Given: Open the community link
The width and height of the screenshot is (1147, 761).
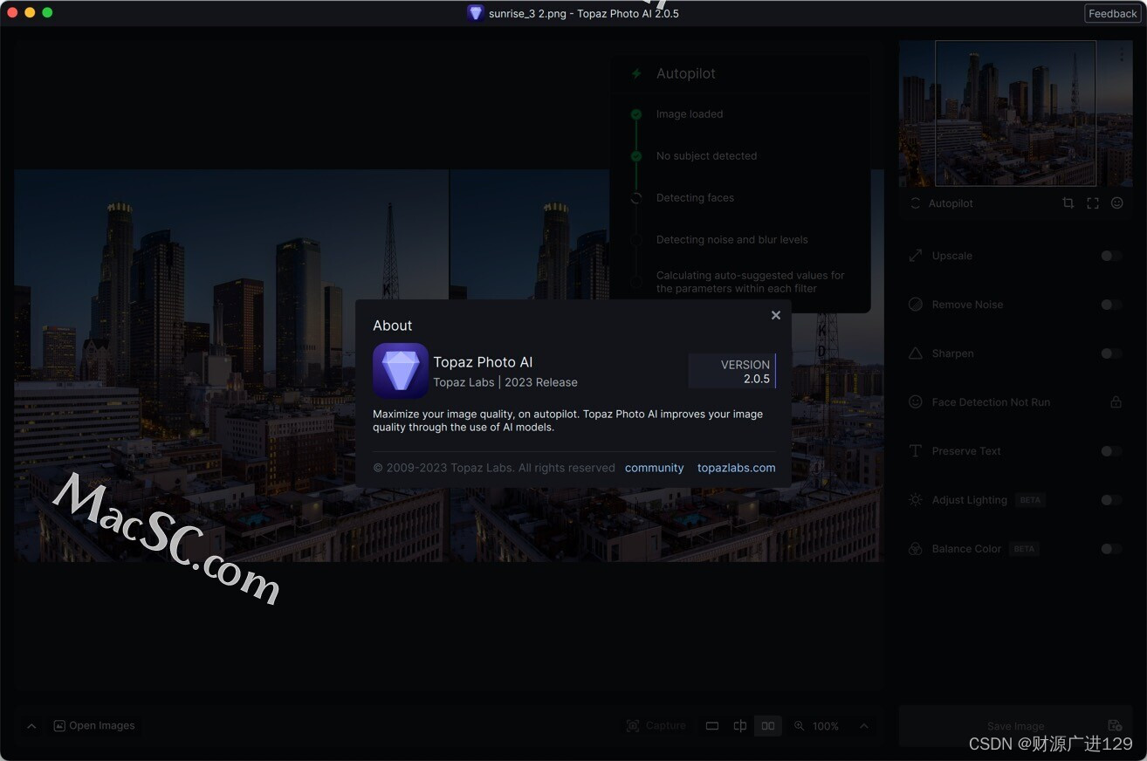Looking at the screenshot, I should [654, 468].
